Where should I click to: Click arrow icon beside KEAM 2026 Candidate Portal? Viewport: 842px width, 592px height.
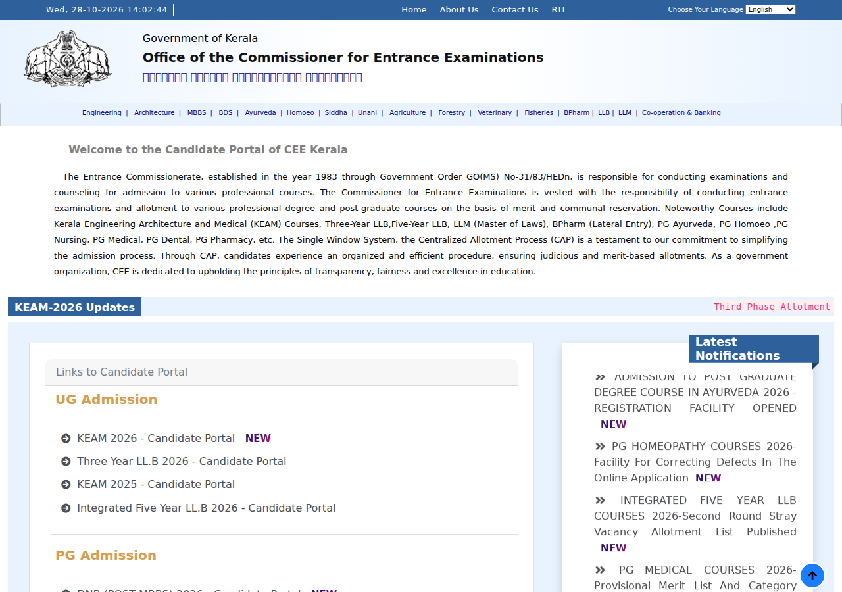tap(66, 439)
